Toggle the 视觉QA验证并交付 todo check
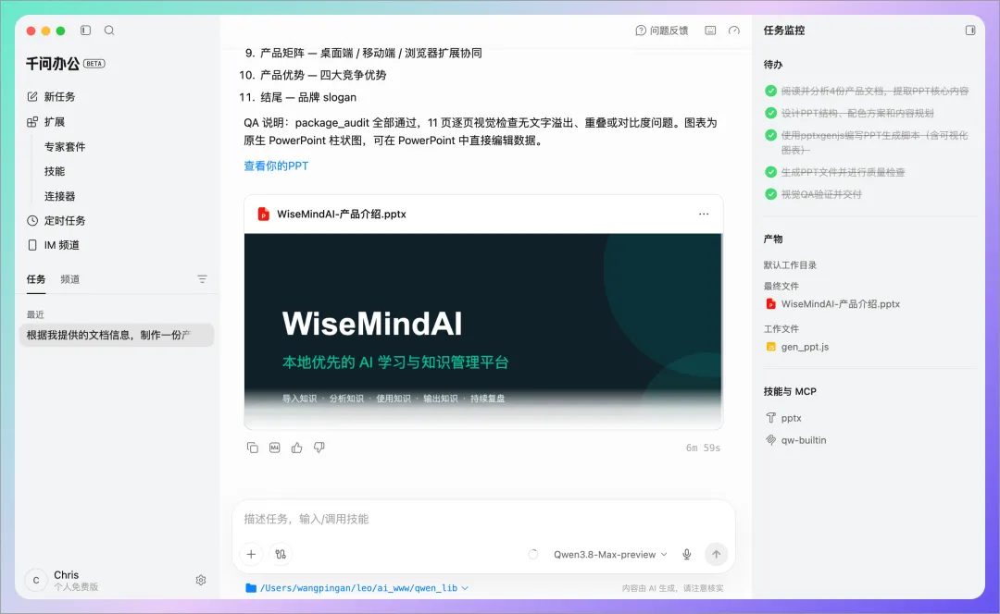The image size is (1000, 614). pos(770,194)
